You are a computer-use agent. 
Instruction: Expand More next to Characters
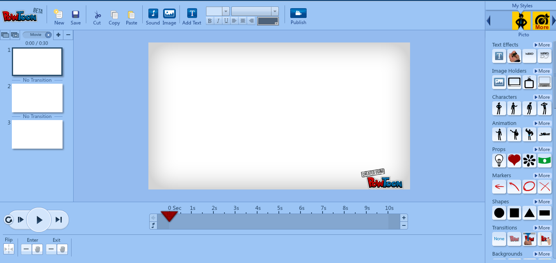542,97
